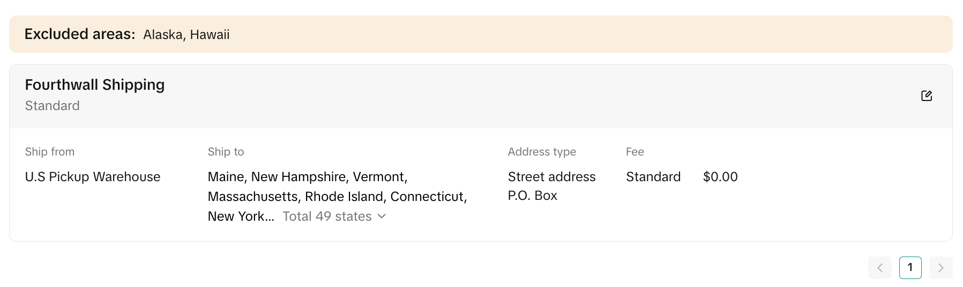This screenshot has height=287, width=963.
Task: Select page 1 in pagination
Action: tap(910, 268)
